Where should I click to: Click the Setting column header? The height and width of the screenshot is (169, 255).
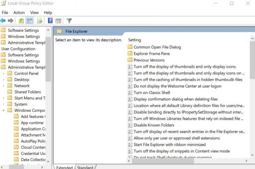click(134, 40)
